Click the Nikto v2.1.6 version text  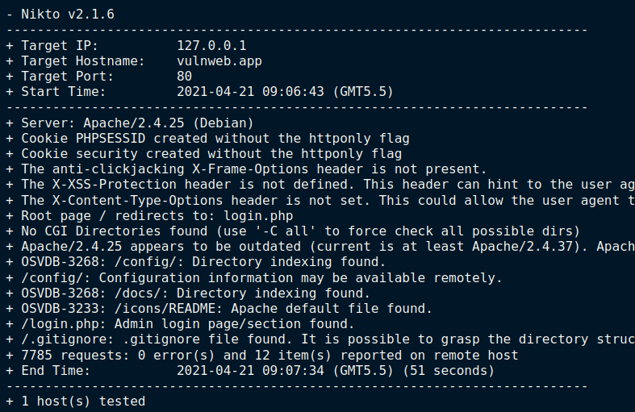coord(68,15)
